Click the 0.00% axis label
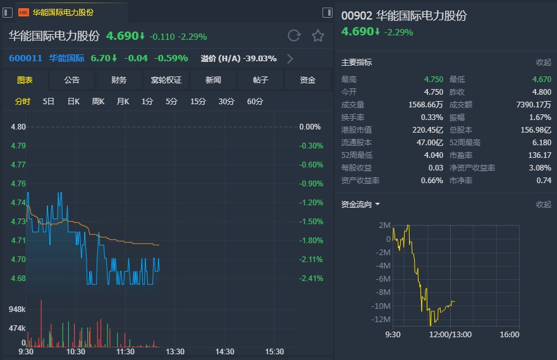Image resolution: width=557 pixels, height=360 pixels. [310, 127]
